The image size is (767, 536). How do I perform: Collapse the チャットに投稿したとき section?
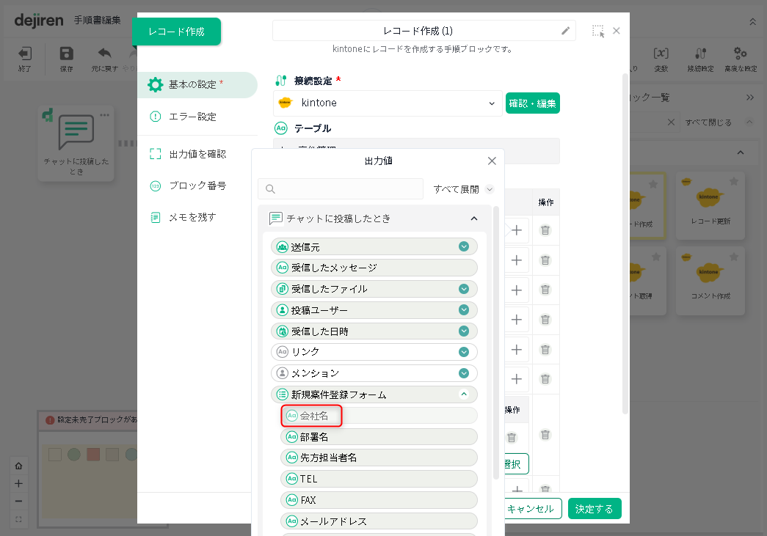[474, 219]
